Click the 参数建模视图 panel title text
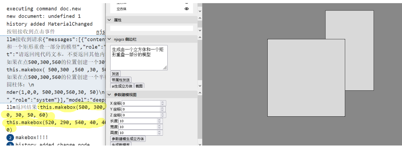 (x=125, y=95)
